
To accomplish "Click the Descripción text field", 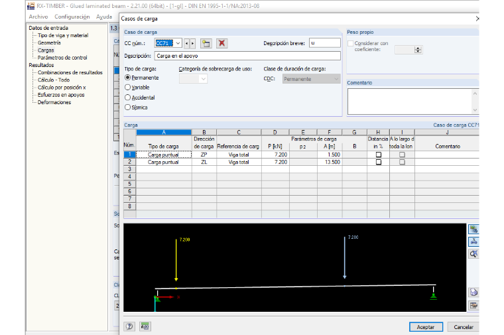I will (247, 56).
